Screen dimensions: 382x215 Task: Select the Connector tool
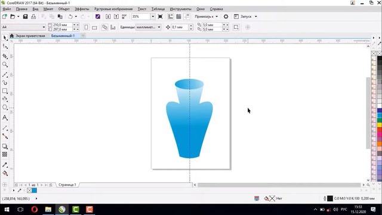coord(5,136)
